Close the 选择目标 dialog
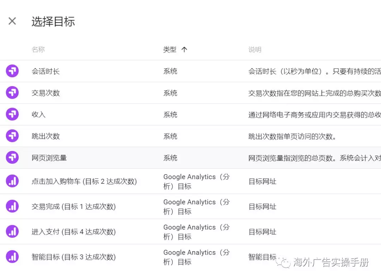 click(x=12, y=21)
